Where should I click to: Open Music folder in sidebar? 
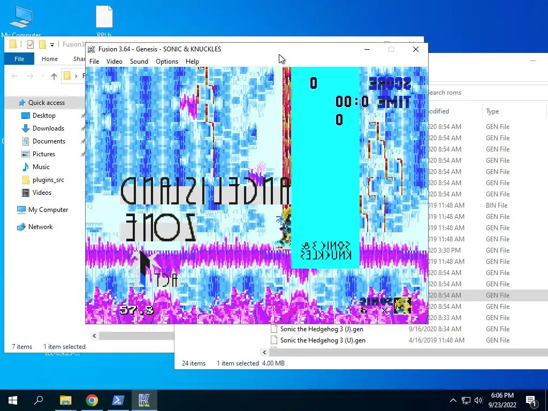[x=41, y=167]
